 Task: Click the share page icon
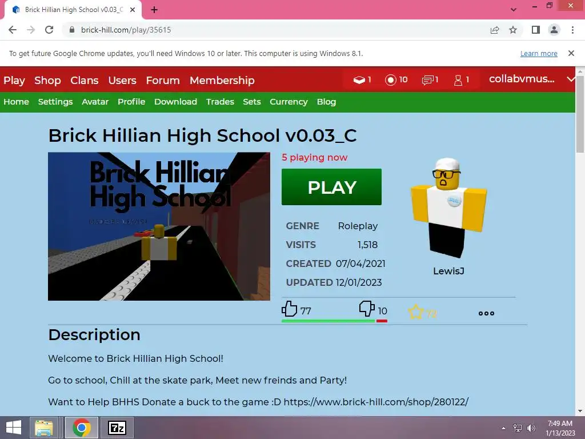pos(495,30)
